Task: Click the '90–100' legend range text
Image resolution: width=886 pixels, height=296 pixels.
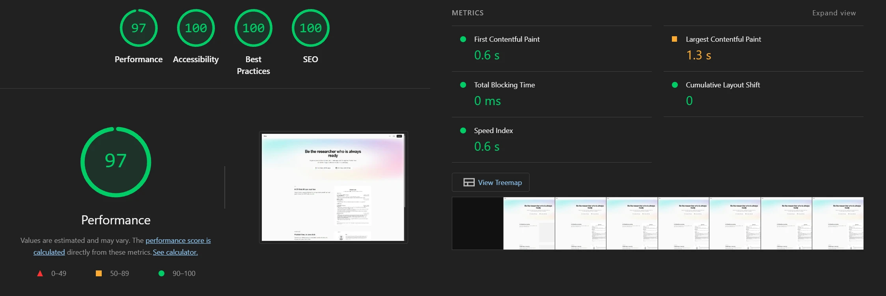Action: (x=184, y=274)
